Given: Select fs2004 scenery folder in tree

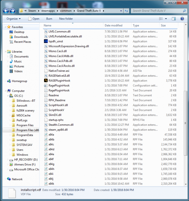Looking at the screenshot, I should (x=25, y=110).
